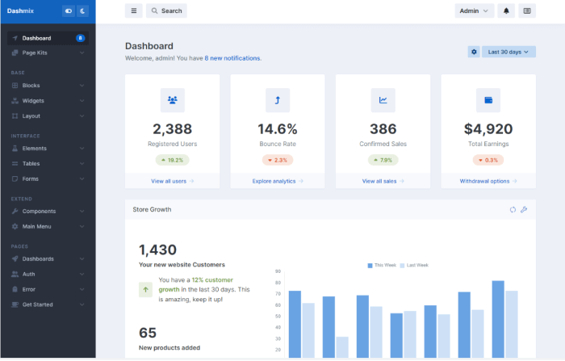Open the Withdrawal options link
The width and height of the screenshot is (565, 361).
pos(488,181)
